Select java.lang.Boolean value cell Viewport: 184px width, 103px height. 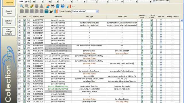pos(122,51)
